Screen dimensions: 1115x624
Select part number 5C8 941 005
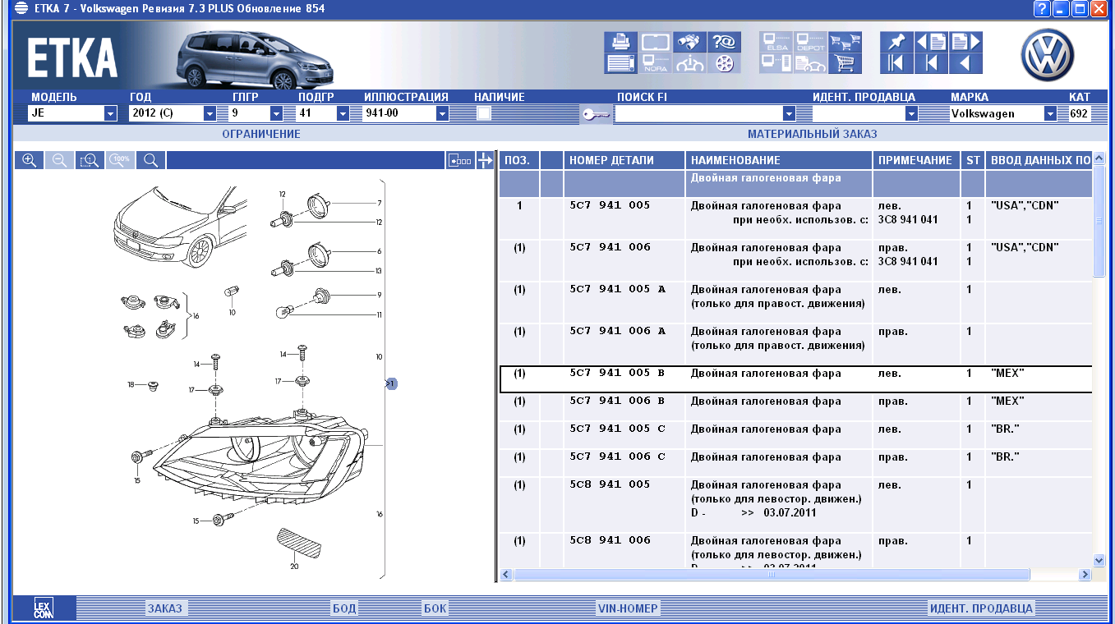coord(610,484)
